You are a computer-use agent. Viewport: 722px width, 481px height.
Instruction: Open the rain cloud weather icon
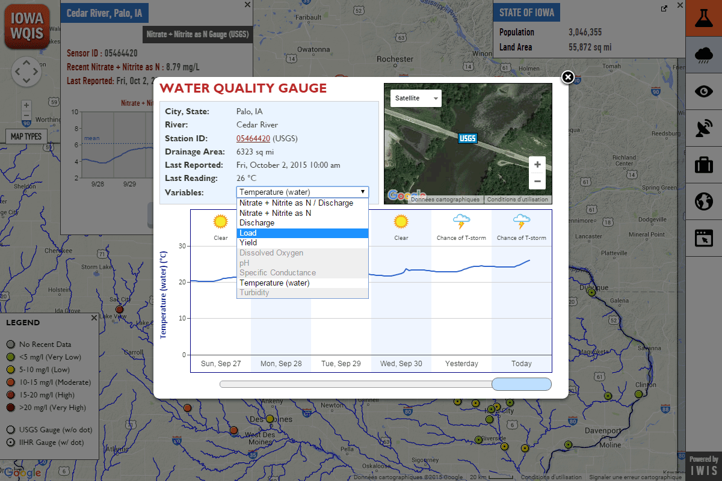pyautogui.click(x=704, y=55)
